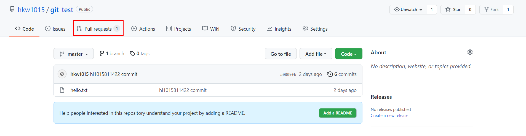Click the Add a README button
This screenshot has height=136, width=526.
point(338,113)
